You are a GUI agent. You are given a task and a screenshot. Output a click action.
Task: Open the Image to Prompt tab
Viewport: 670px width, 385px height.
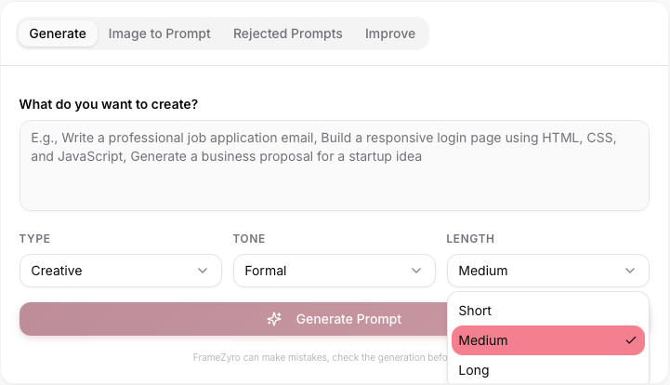coord(160,33)
